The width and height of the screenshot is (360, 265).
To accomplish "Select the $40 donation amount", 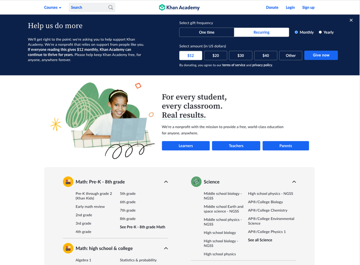I will pyautogui.click(x=265, y=56).
